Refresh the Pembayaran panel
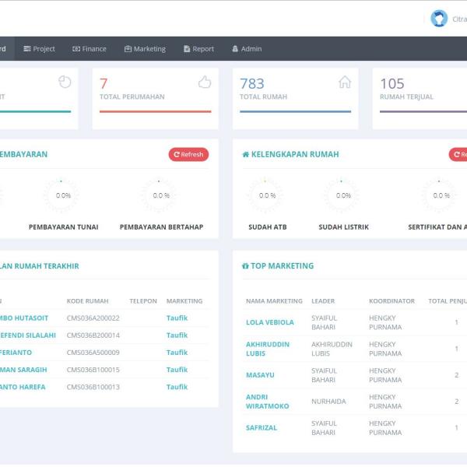 (x=188, y=154)
